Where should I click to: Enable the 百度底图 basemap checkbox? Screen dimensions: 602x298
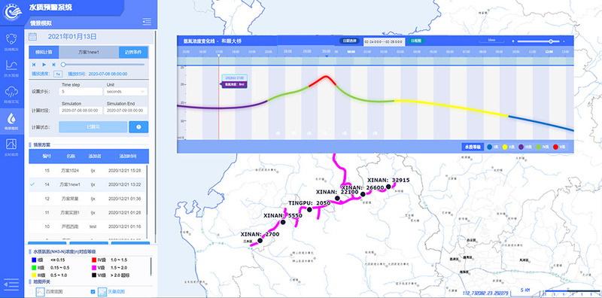(31, 292)
